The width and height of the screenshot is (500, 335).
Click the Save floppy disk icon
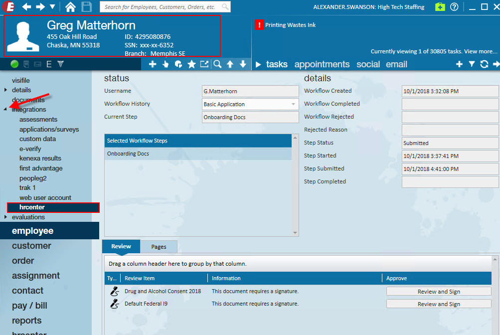(86, 7)
